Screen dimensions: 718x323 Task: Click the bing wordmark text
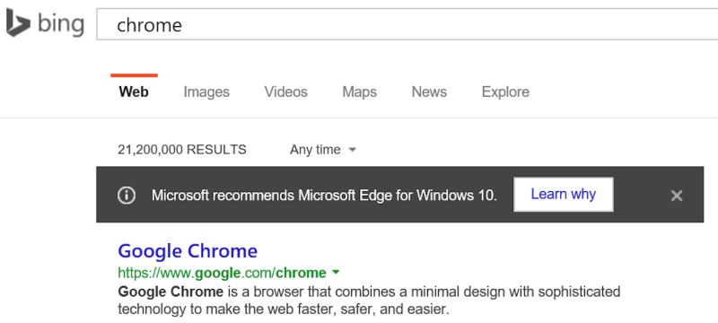(61, 24)
